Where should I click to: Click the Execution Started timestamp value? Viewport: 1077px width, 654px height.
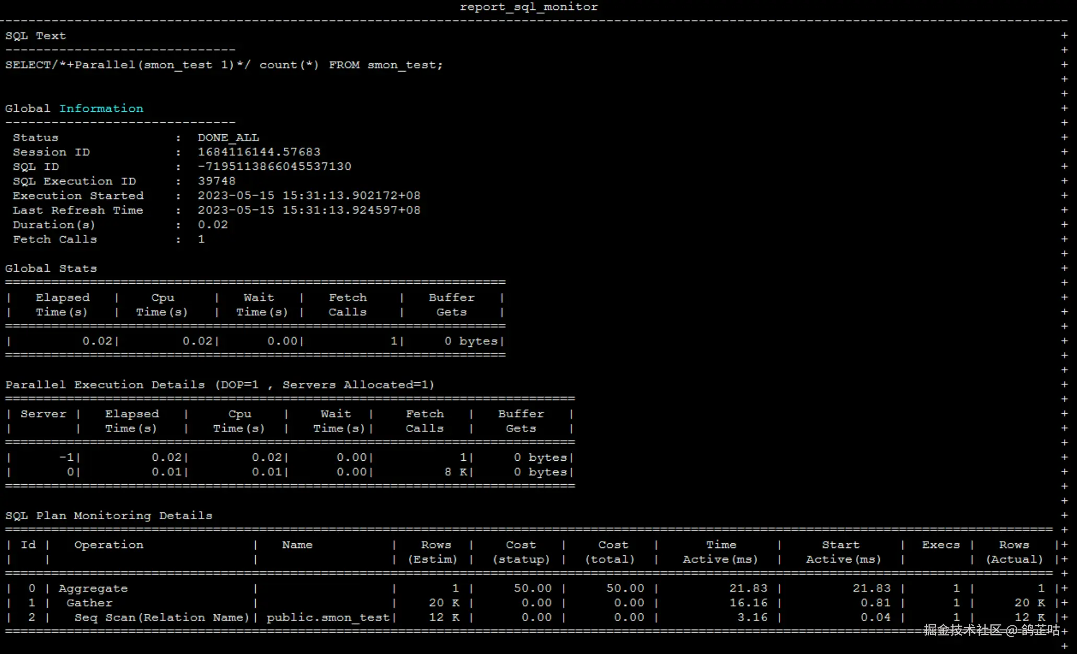tap(308, 196)
